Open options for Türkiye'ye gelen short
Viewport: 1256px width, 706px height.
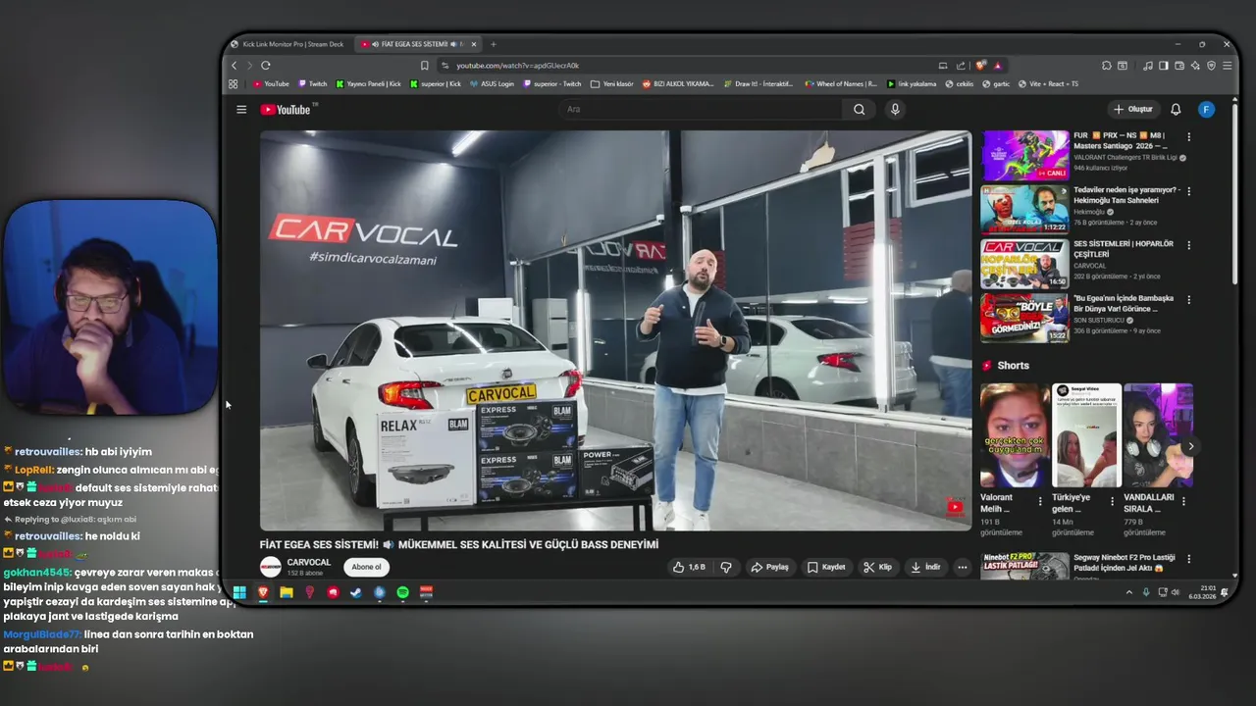tap(1112, 501)
